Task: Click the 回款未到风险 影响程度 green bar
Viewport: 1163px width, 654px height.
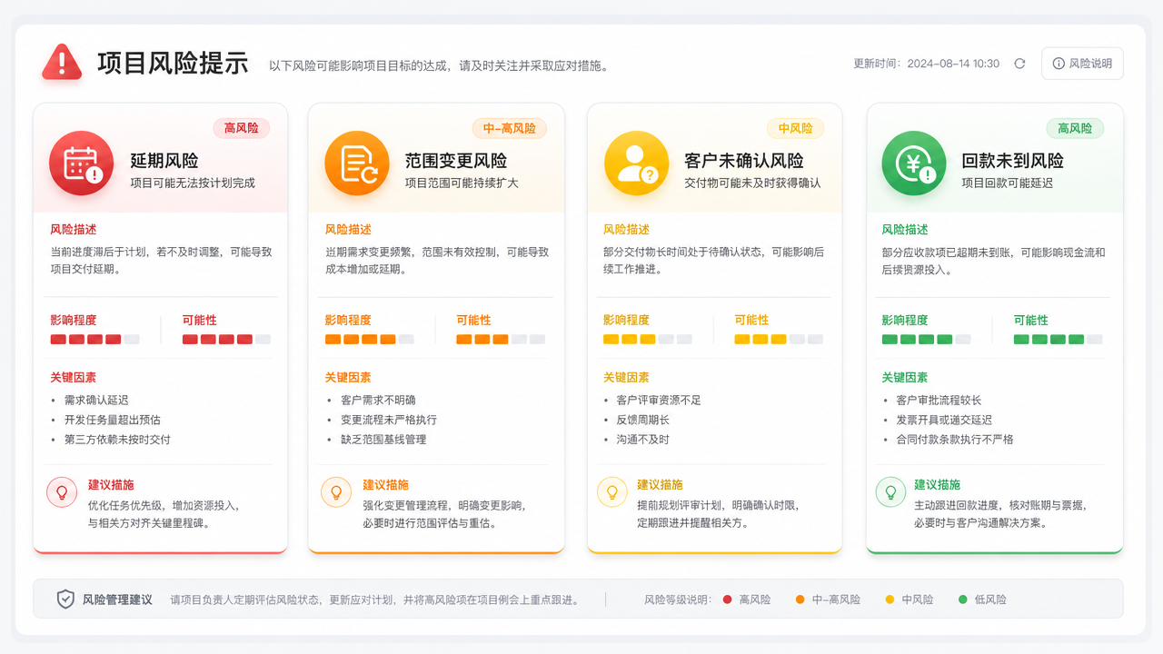Action: click(x=926, y=339)
